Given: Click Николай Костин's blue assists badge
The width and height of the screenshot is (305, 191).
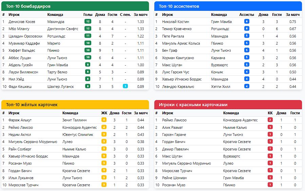Looking at the screenshot, I should (247, 22).
